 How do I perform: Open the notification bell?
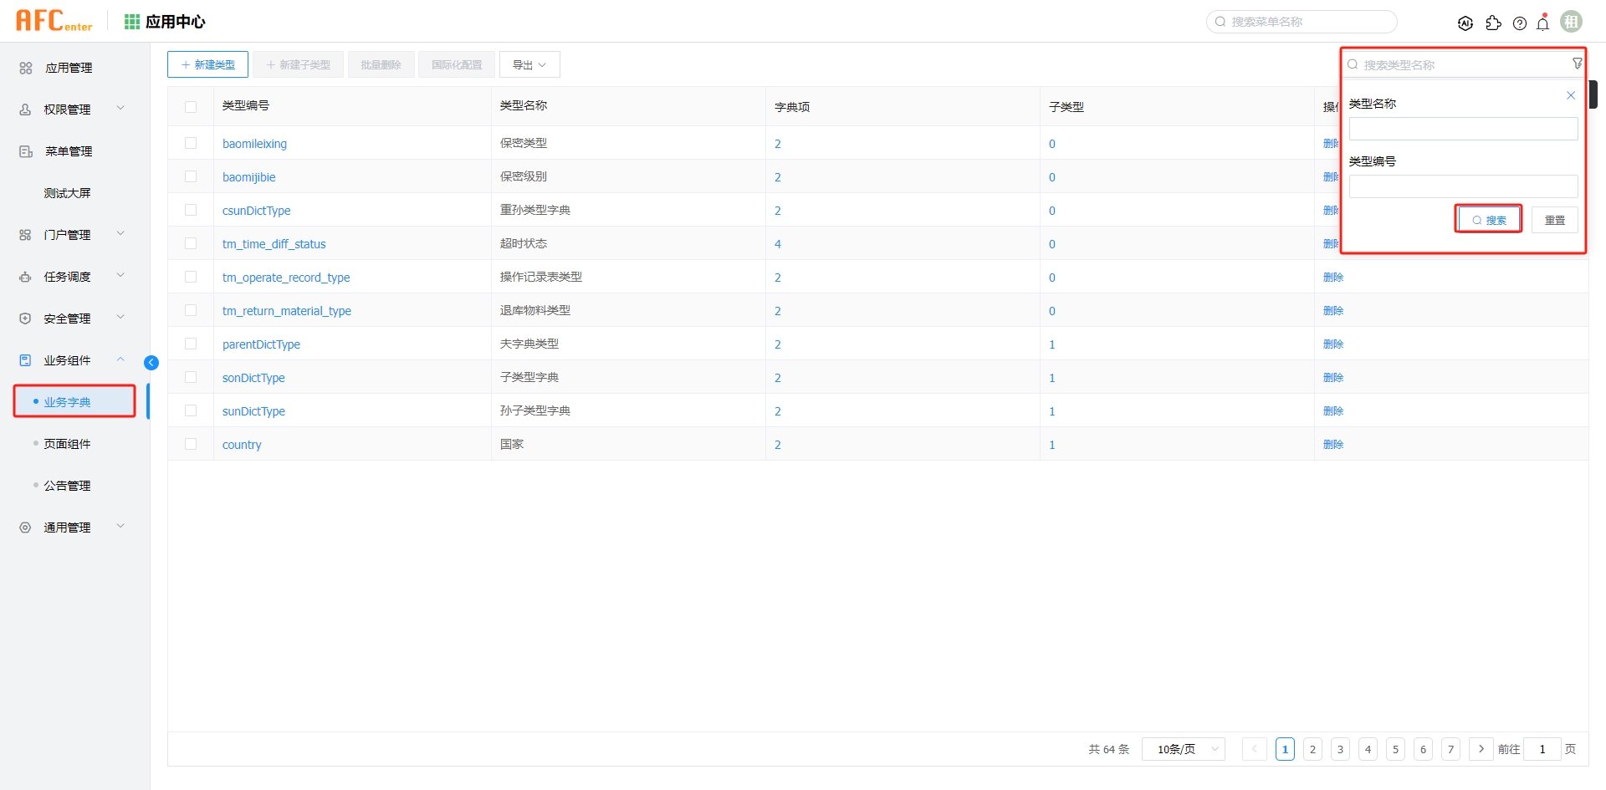[1543, 23]
